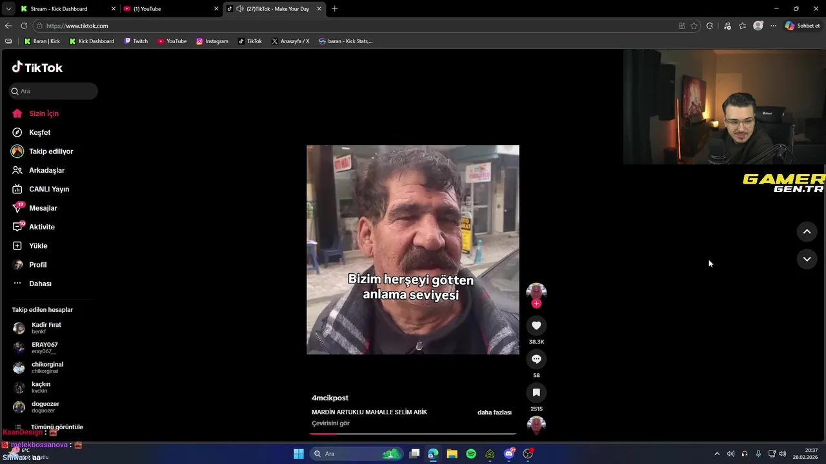
Task: Open a new browser tab
Action: pos(334,9)
